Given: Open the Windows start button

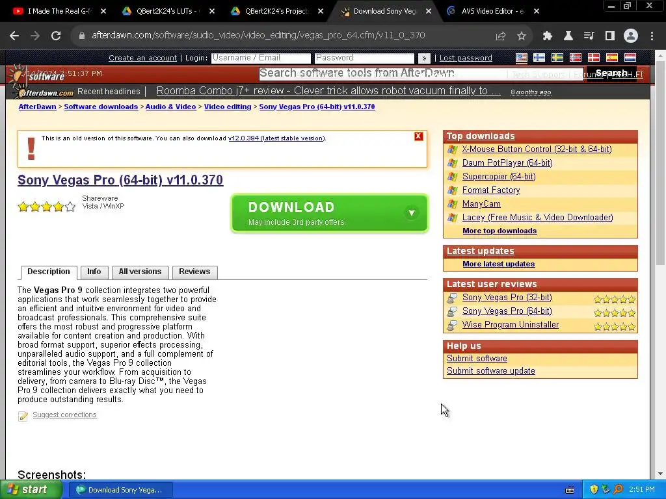Looking at the screenshot, I should coord(31,490).
